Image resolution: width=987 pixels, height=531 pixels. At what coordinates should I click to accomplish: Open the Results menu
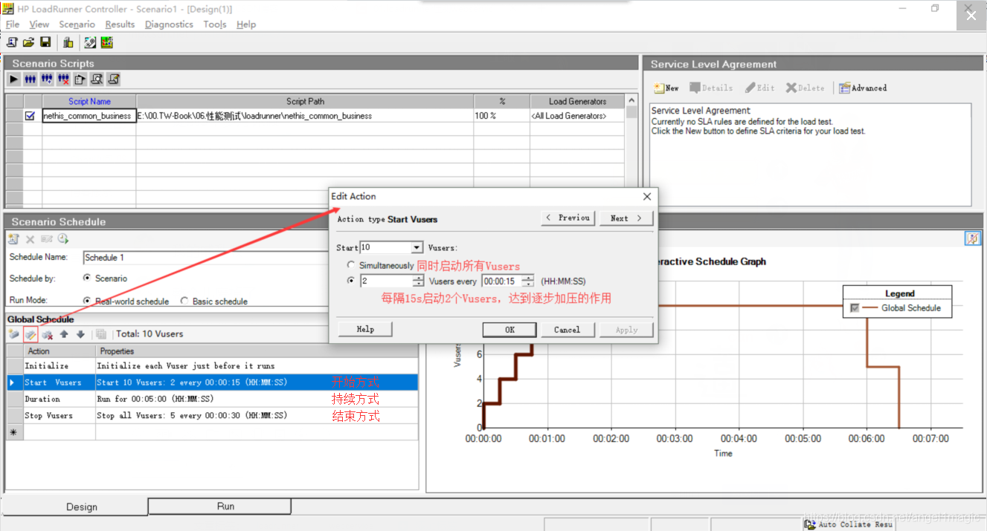point(120,25)
